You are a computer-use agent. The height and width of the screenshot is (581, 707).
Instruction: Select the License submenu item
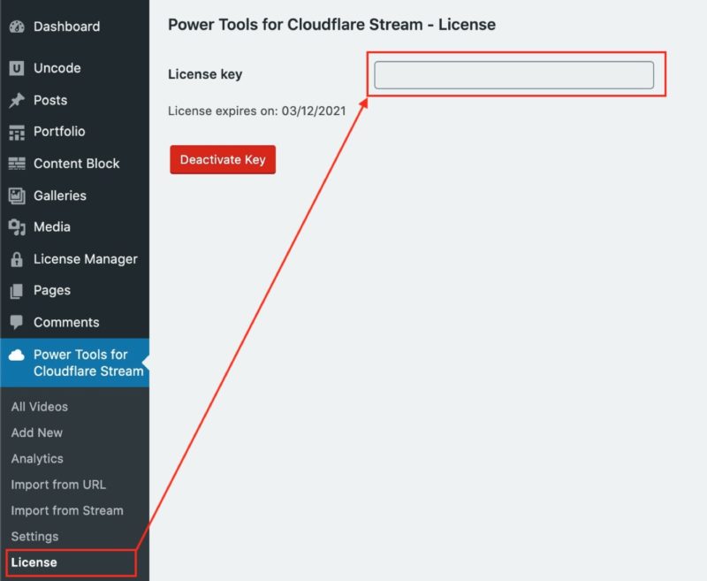point(34,562)
